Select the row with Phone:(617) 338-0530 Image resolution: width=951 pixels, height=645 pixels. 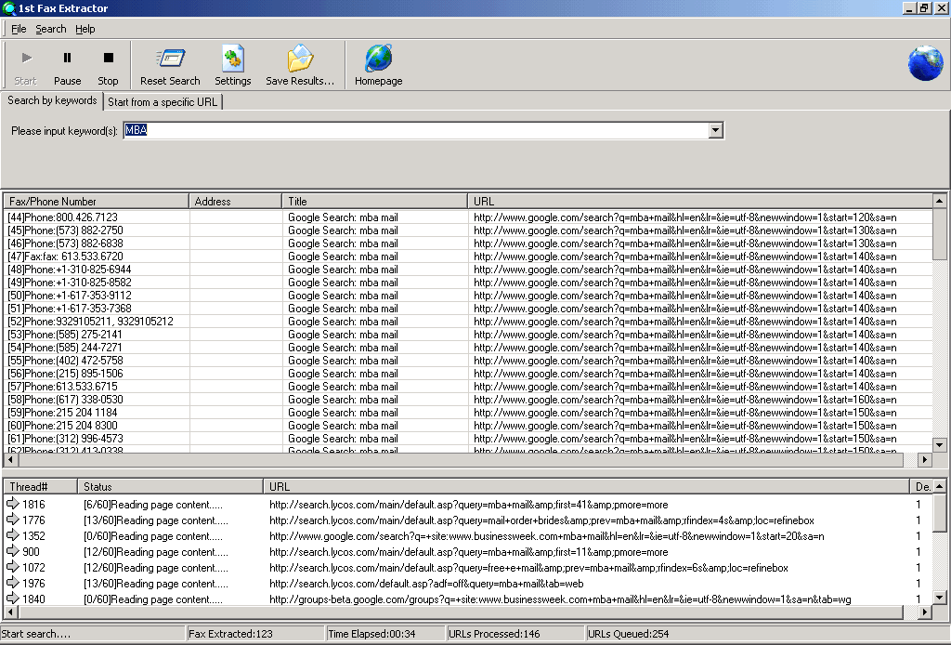pos(65,400)
